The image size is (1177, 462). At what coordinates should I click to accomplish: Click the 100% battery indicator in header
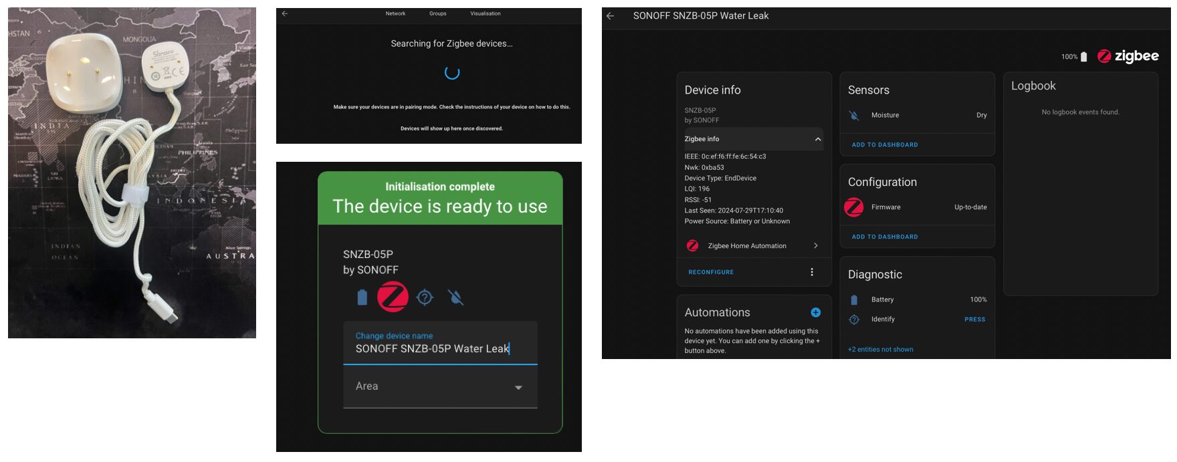(x=1074, y=57)
